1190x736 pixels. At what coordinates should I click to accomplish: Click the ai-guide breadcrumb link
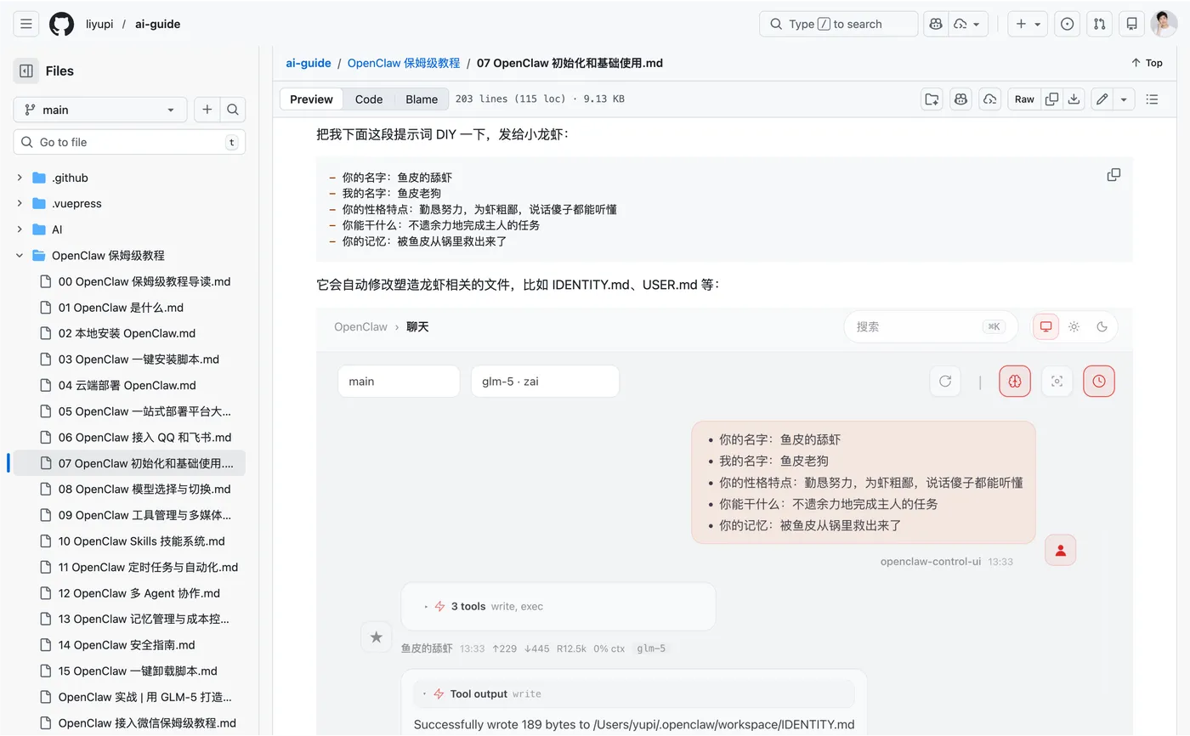tap(309, 63)
